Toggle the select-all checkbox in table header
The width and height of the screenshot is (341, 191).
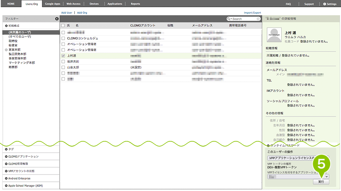click(x=63, y=25)
